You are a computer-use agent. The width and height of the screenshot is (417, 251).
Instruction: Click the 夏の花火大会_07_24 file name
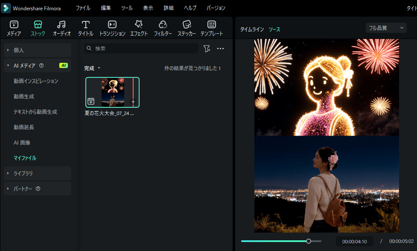point(109,113)
